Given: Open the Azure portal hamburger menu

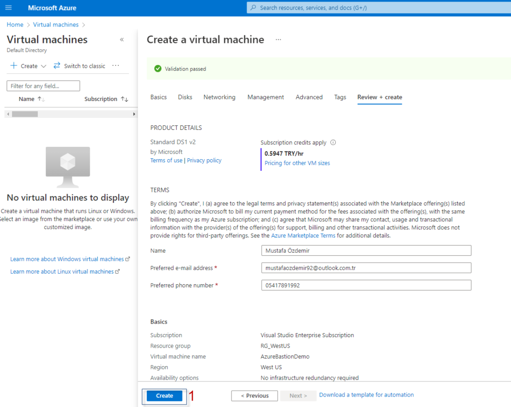Looking at the screenshot, I should click(8, 7).
